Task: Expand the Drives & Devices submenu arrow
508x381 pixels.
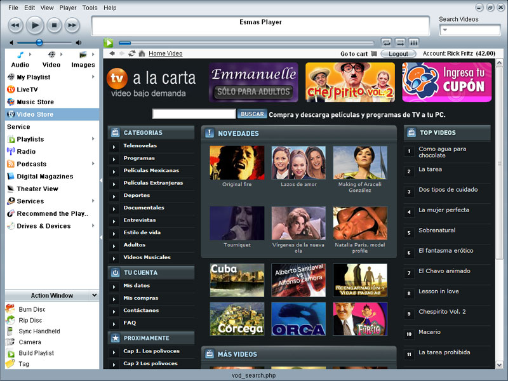Action: click(93, 225)
